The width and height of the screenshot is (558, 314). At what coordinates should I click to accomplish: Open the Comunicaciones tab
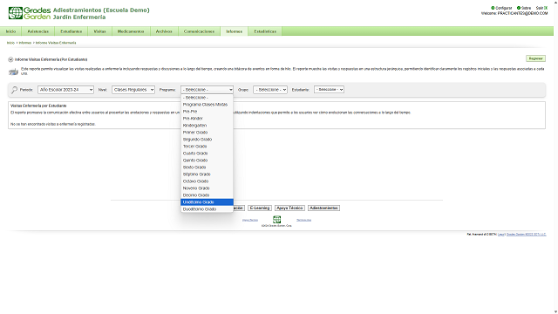click(199, 31)
